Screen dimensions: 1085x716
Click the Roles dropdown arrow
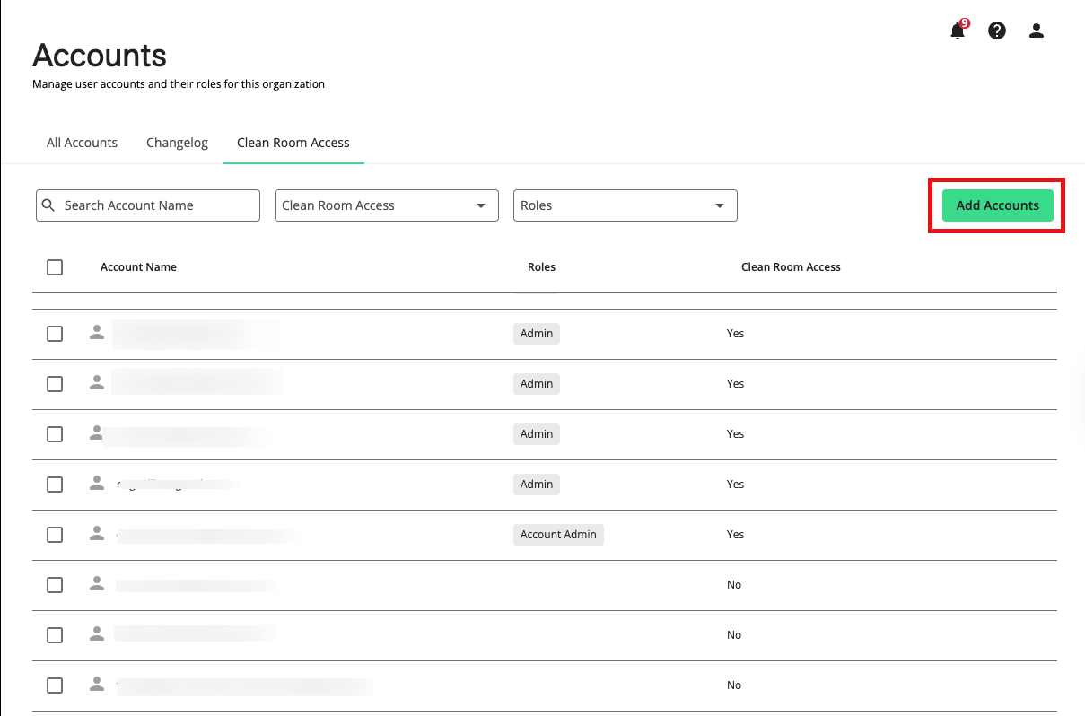(719, 205)
